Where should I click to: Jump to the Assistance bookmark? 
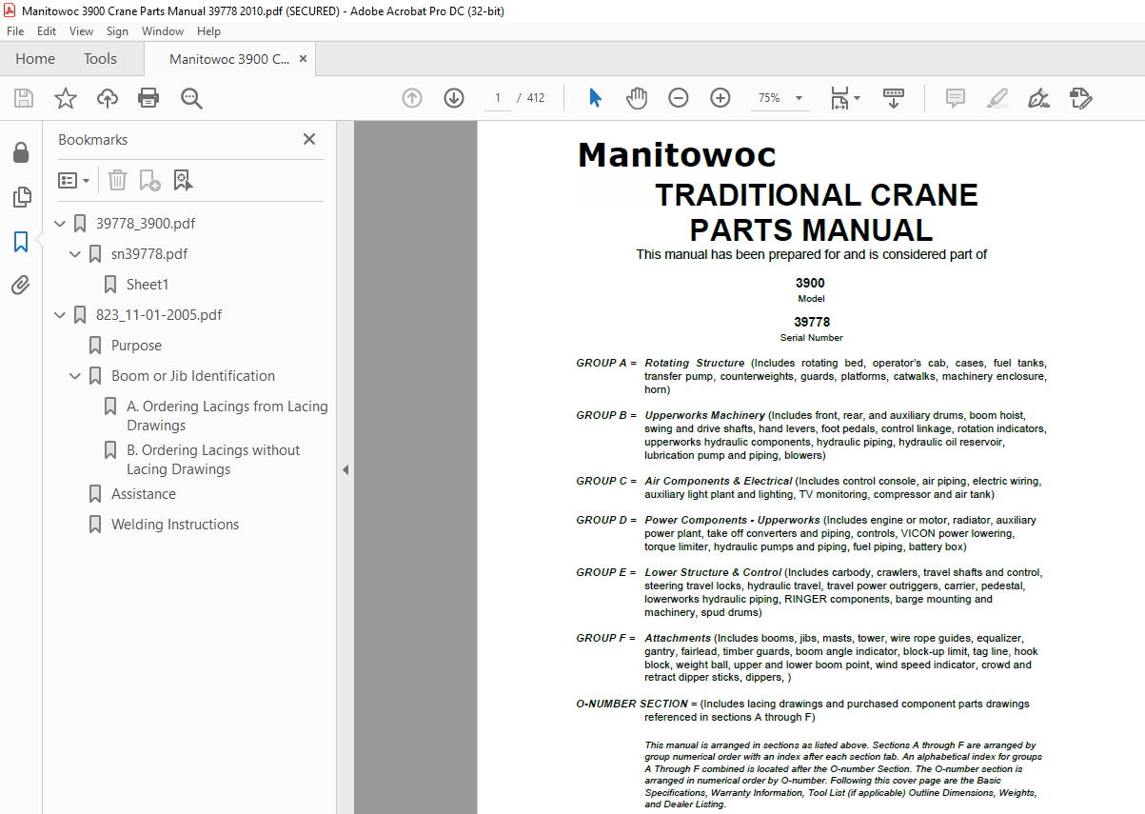pos(144,494)
